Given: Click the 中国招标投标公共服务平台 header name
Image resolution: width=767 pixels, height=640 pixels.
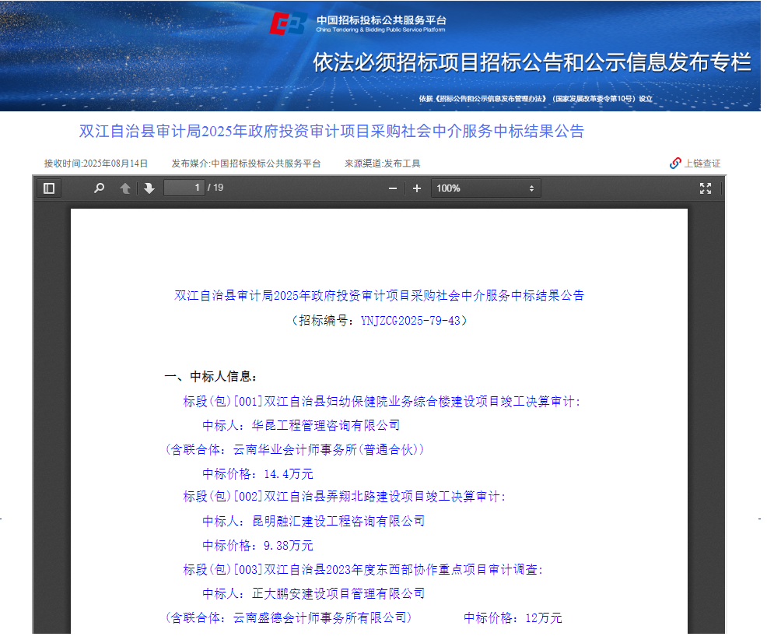Looking at the screenshot, I should 381,19.
